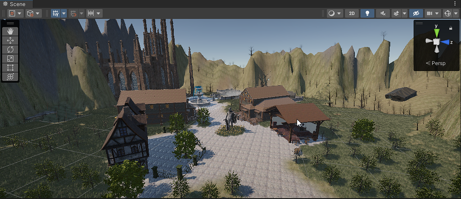The image size is (461, 199).
Task: Open gizmos options dropdown arrow
Action: [456, 13]
